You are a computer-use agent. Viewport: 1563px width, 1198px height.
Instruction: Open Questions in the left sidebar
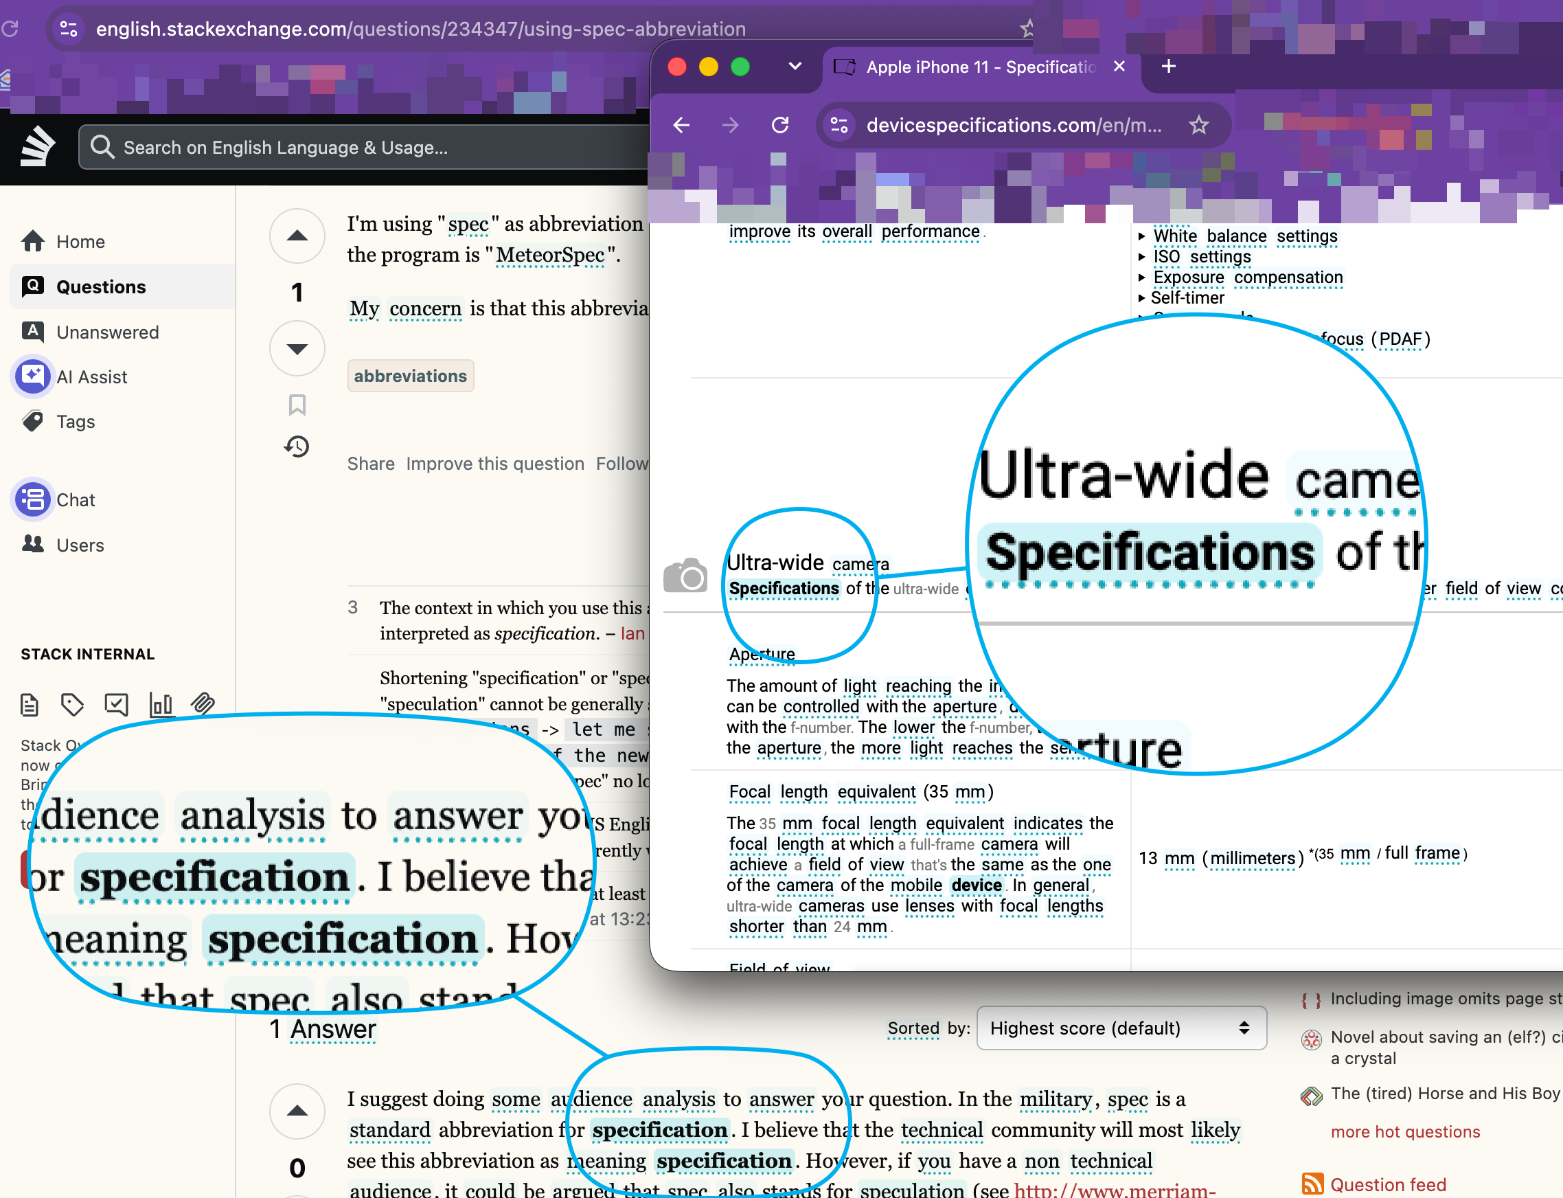pos(123,286)
